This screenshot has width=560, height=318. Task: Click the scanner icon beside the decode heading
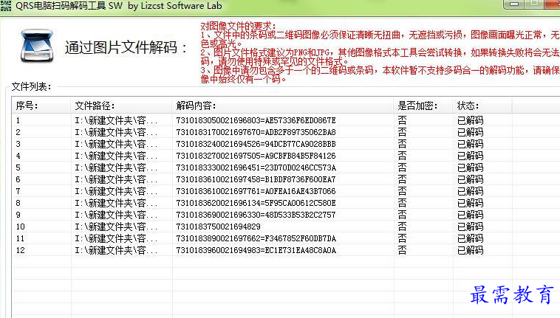tap(37, 46)
